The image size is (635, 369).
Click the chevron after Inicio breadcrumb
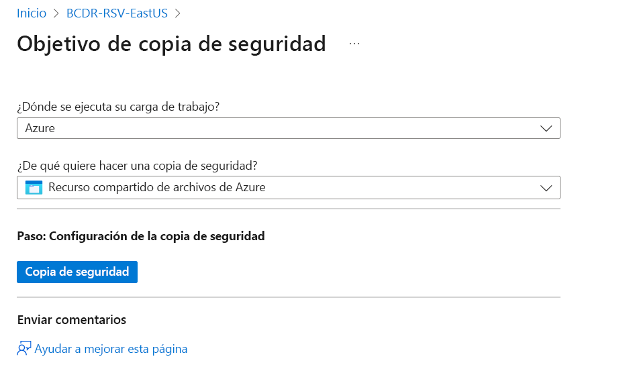56,13
